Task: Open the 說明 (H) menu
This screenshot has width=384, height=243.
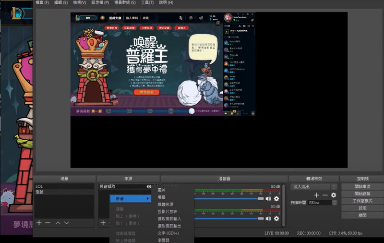Action: point(166,2)
